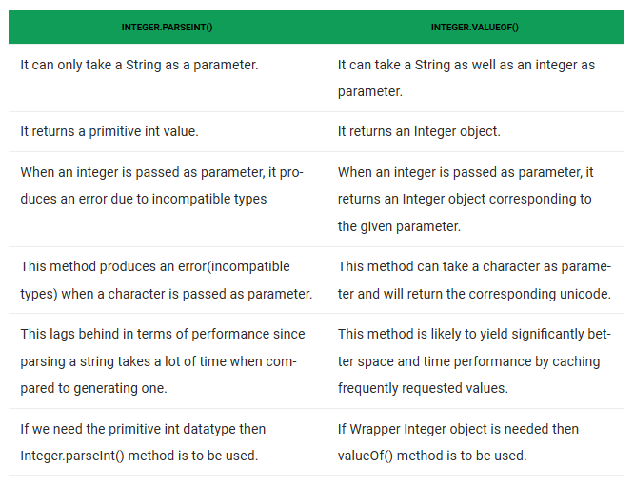This screenshot has width=634, height=485.
Task: Select cell about error due to incompatible types
Action: tap(167, 199)
